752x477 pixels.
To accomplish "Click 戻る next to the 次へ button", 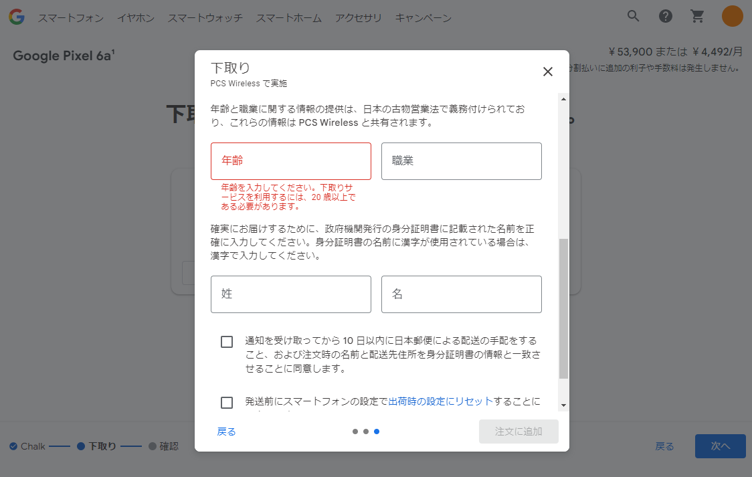I will (x=665, y=446).
